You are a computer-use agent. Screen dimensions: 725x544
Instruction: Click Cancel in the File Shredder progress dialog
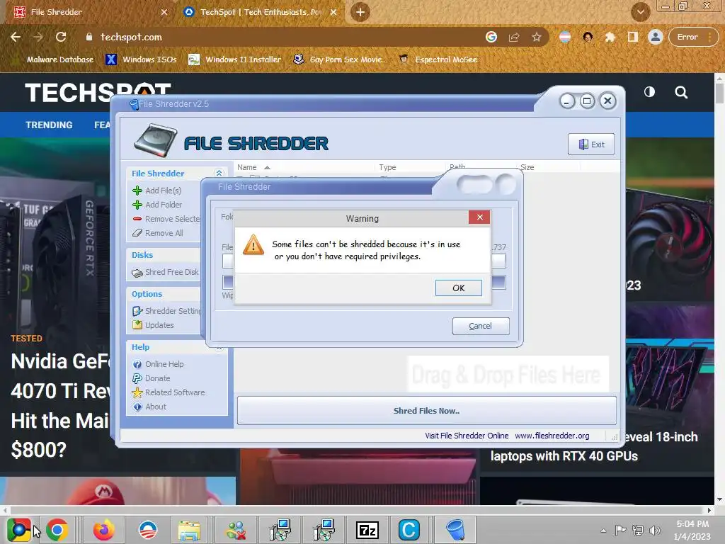pyautogui.click(x=481, y=326)
